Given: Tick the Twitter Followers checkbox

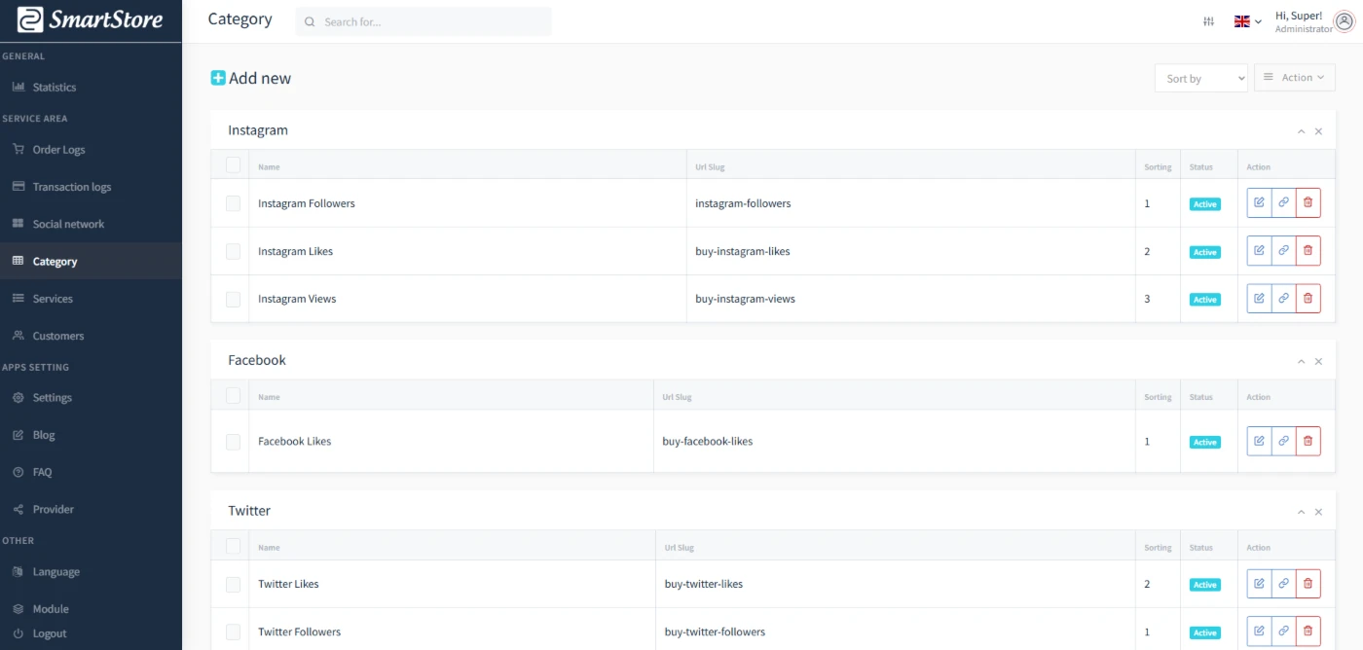Looking at the screenshot, I should tap(233, 632).
